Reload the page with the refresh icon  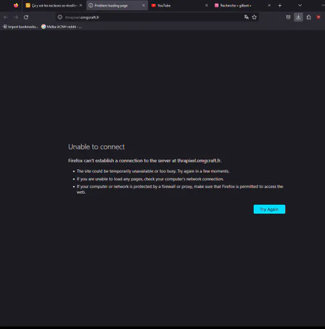(x=26, y=17)
